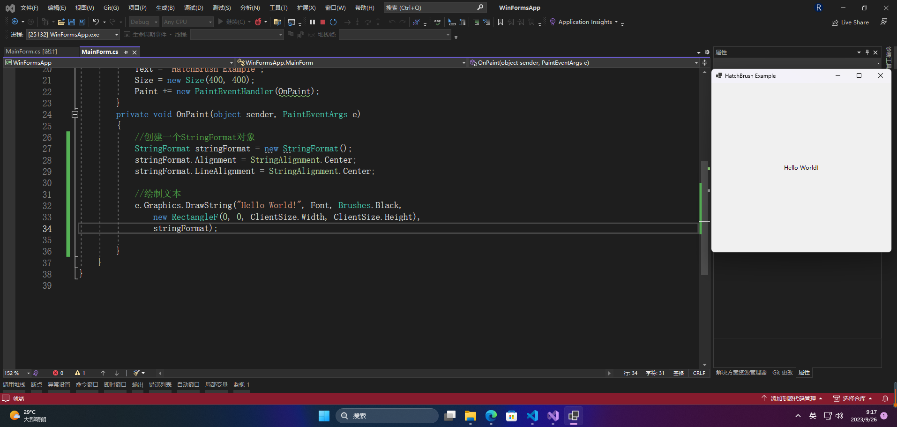Click the Toggle Bookmark icon
Screen dimensions: 897x427
click(x=501, y=22)
